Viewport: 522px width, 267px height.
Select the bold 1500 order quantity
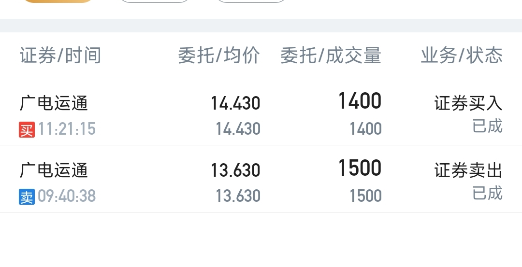[x=360, y=168]
